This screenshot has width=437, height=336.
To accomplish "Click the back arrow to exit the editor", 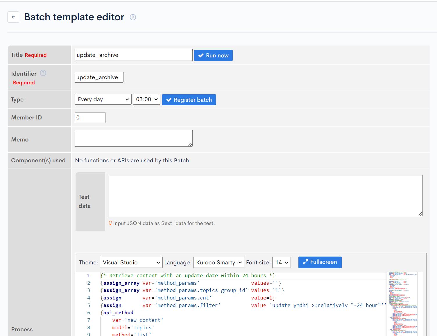I will [x=13, y=17].
